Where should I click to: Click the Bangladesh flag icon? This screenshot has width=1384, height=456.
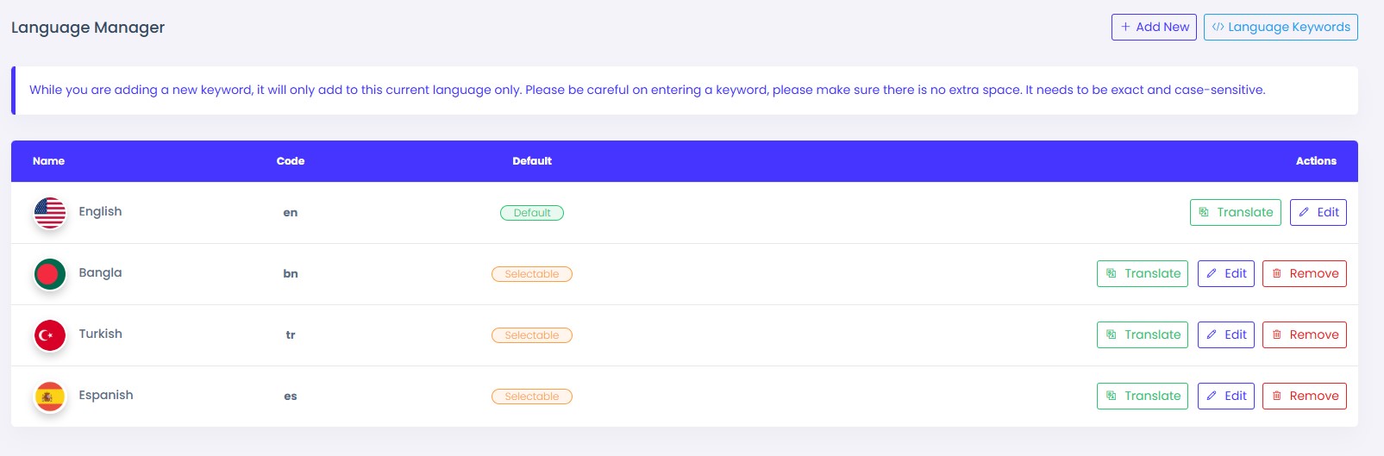[50, 274]
